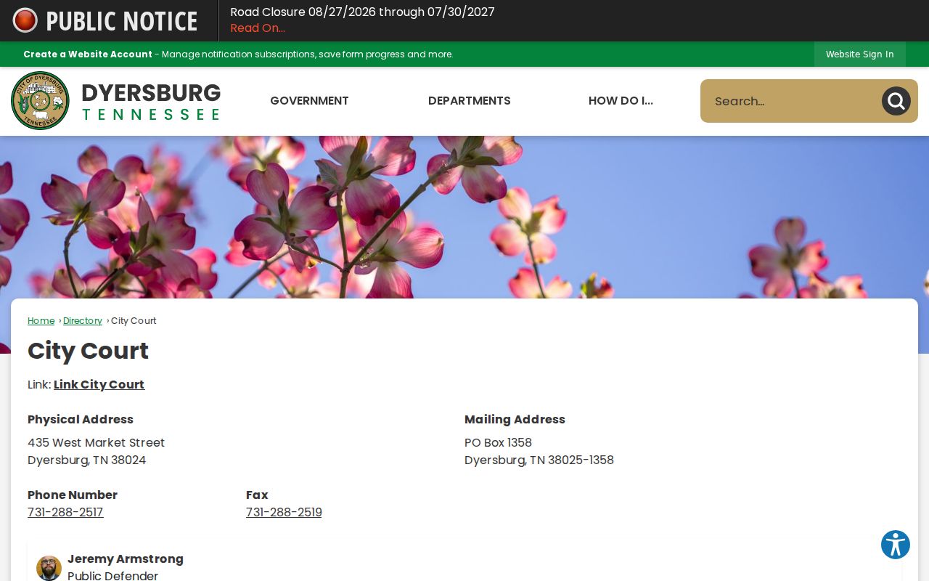Click phone number 731-288-2517

[x=65, y=513]
